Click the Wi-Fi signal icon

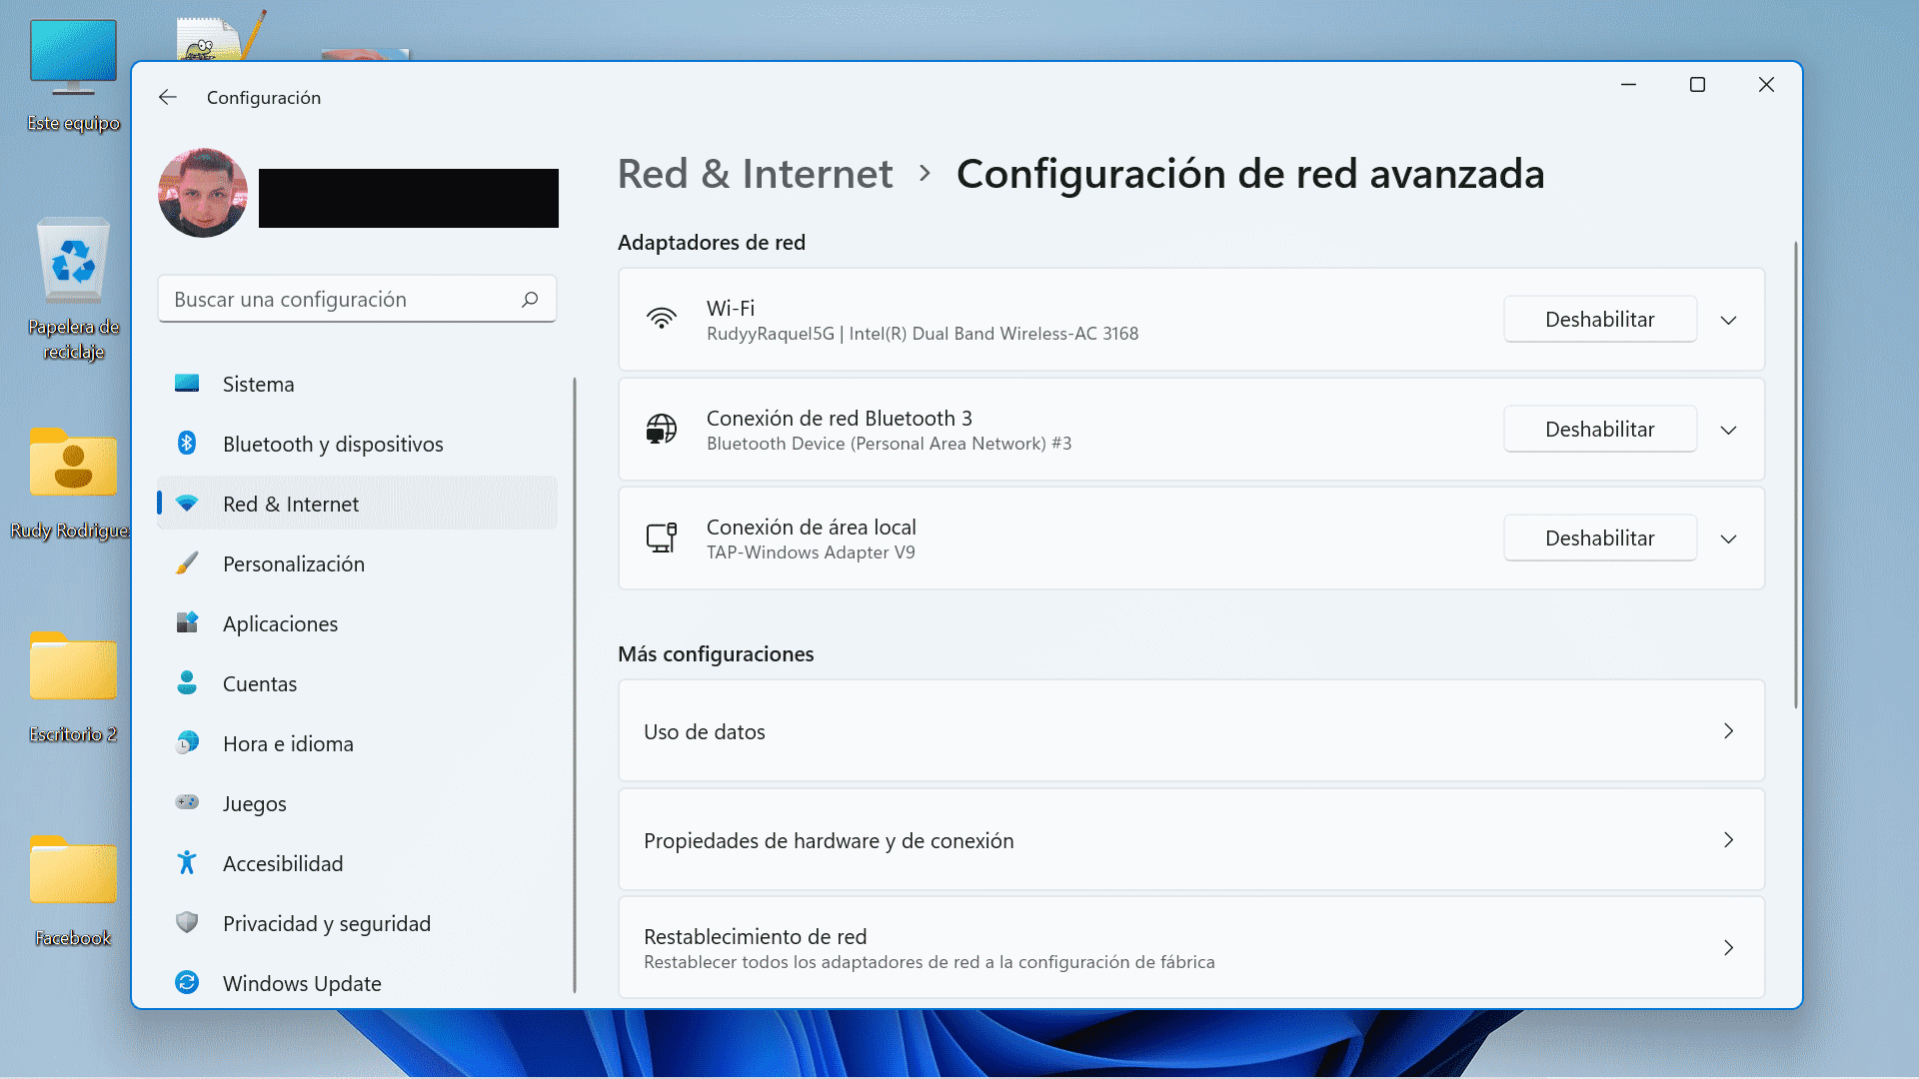click(x=661, y=319)
